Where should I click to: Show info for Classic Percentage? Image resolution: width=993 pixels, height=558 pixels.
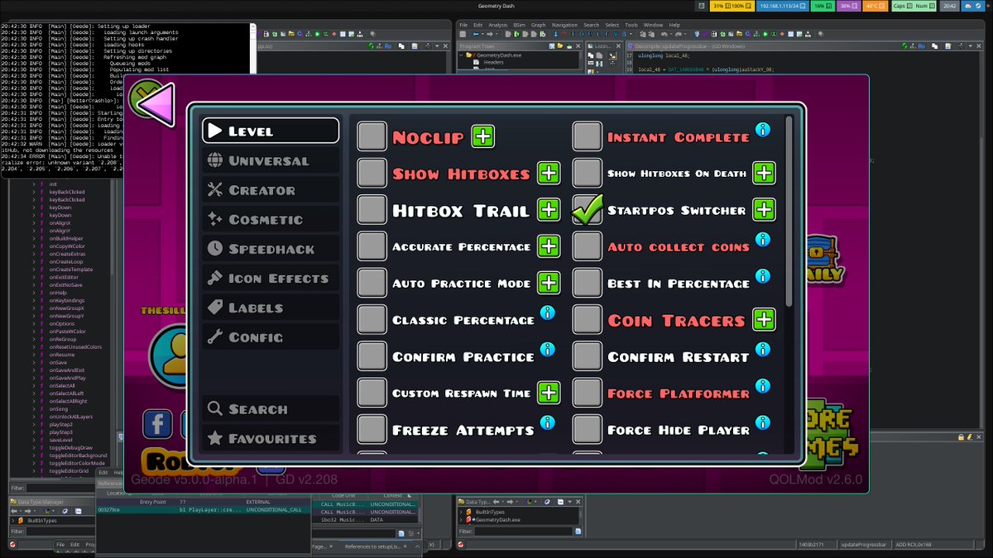pos(547,312)
